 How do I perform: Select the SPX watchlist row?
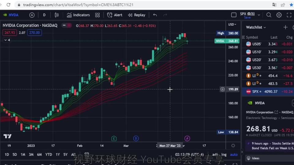pos(268,91)
